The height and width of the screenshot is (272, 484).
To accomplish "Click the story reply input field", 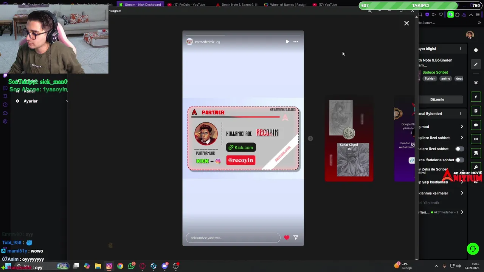I will click(233, 238).
